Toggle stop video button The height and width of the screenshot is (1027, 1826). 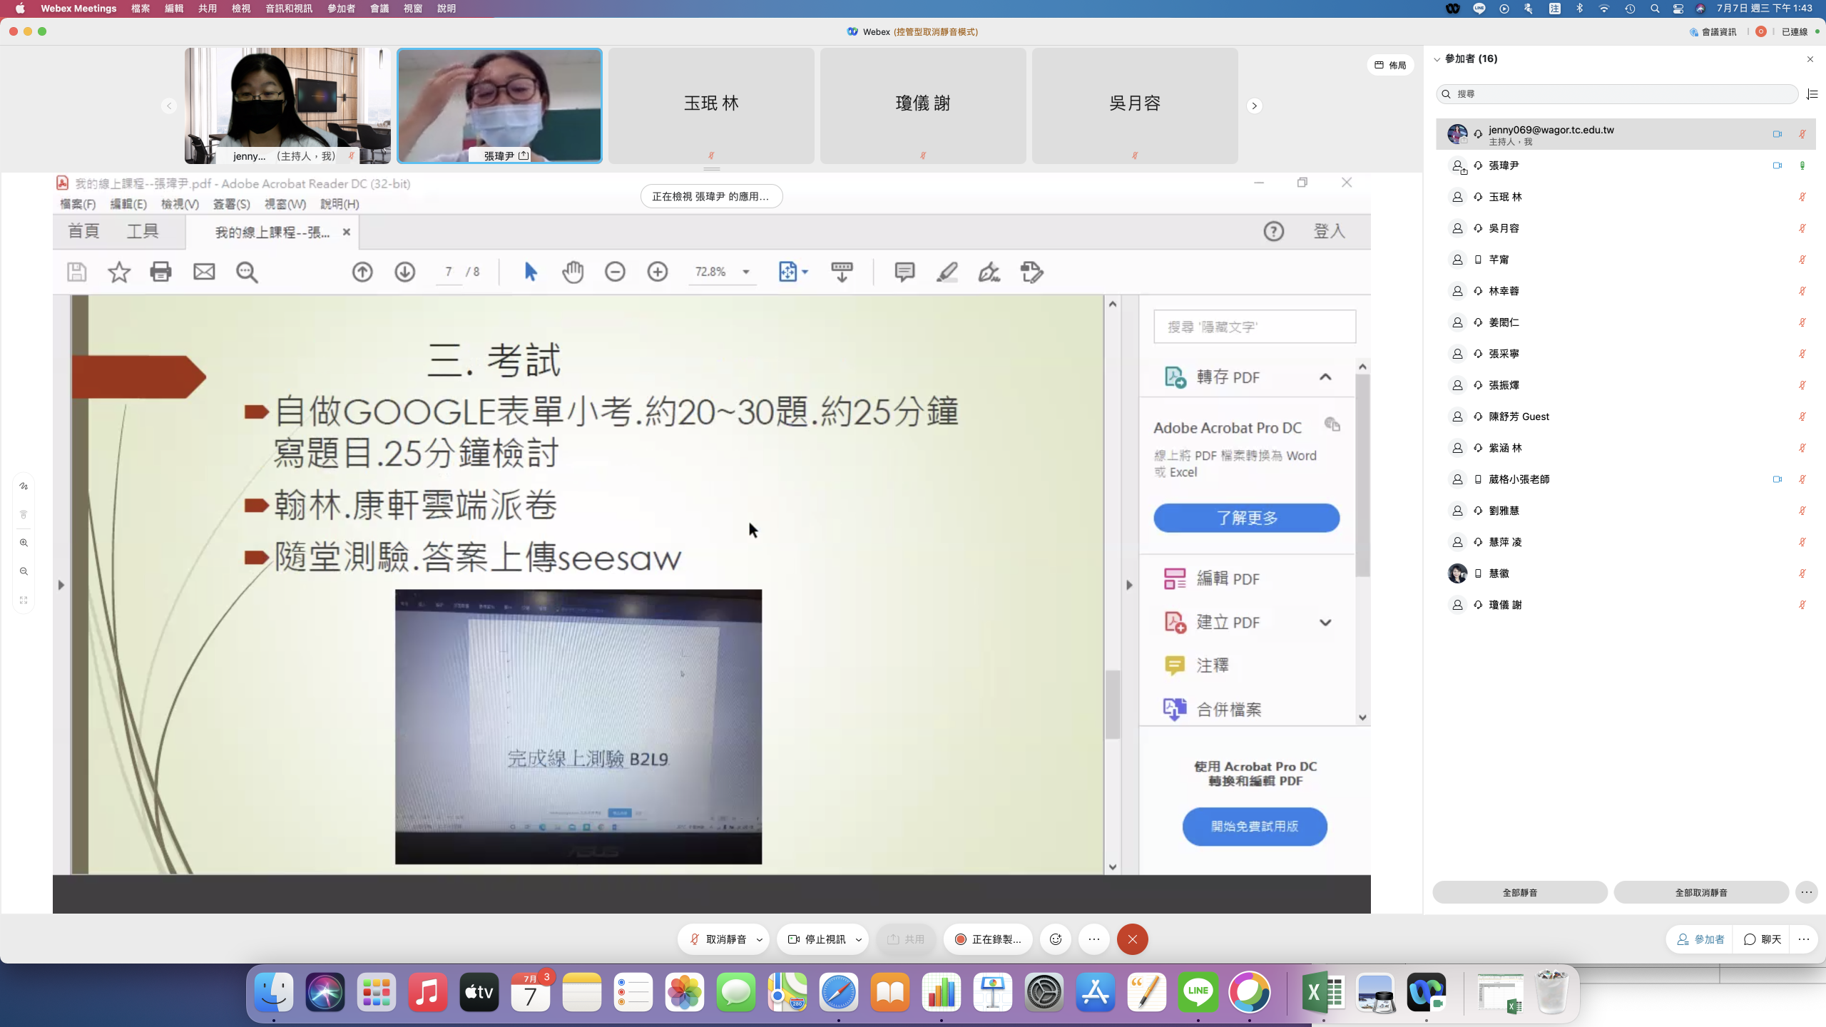(x=817, y=939)
